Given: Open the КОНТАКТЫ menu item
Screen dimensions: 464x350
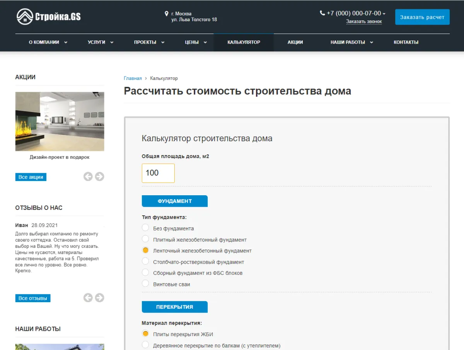Looking at the screenshot, I should 406,42.
